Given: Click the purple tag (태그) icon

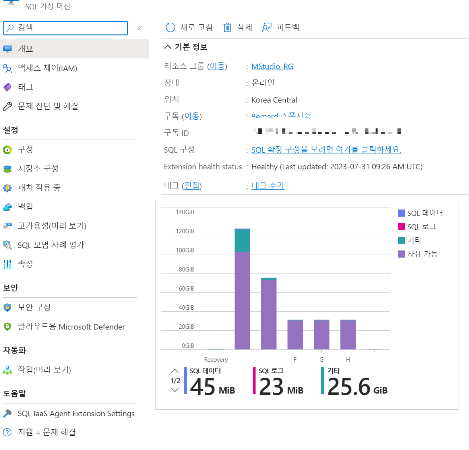Looking at the screenshot, I should [8, 87].
